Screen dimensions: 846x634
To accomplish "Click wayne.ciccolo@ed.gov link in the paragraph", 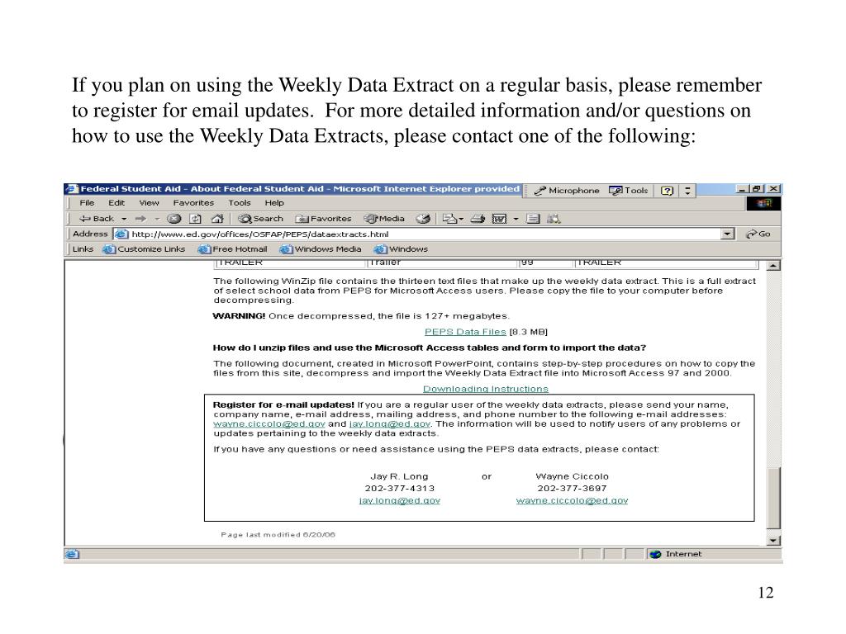I will (x=269, y=424).
